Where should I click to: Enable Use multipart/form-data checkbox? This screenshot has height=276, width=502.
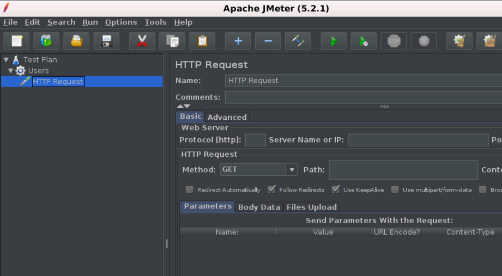[395, 189]
